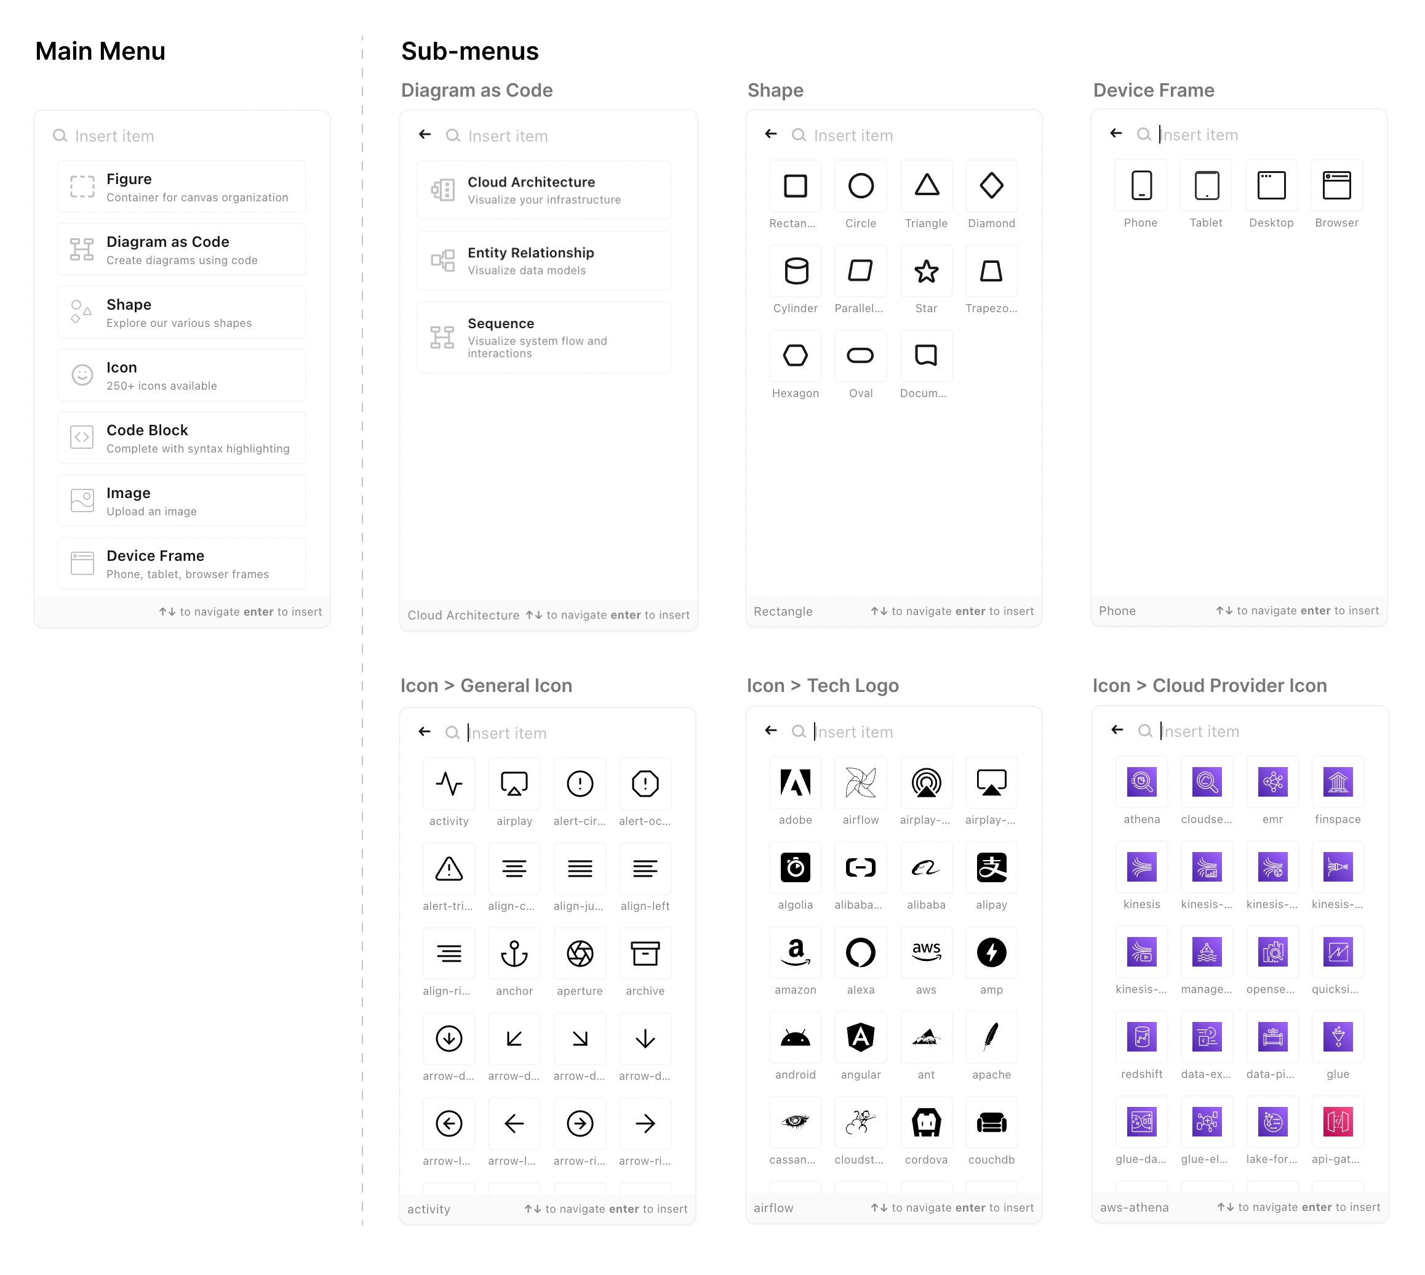Choose the redshift cloud icon
This screenshot has height=1275, width=1425.
pos(1141,1037)
